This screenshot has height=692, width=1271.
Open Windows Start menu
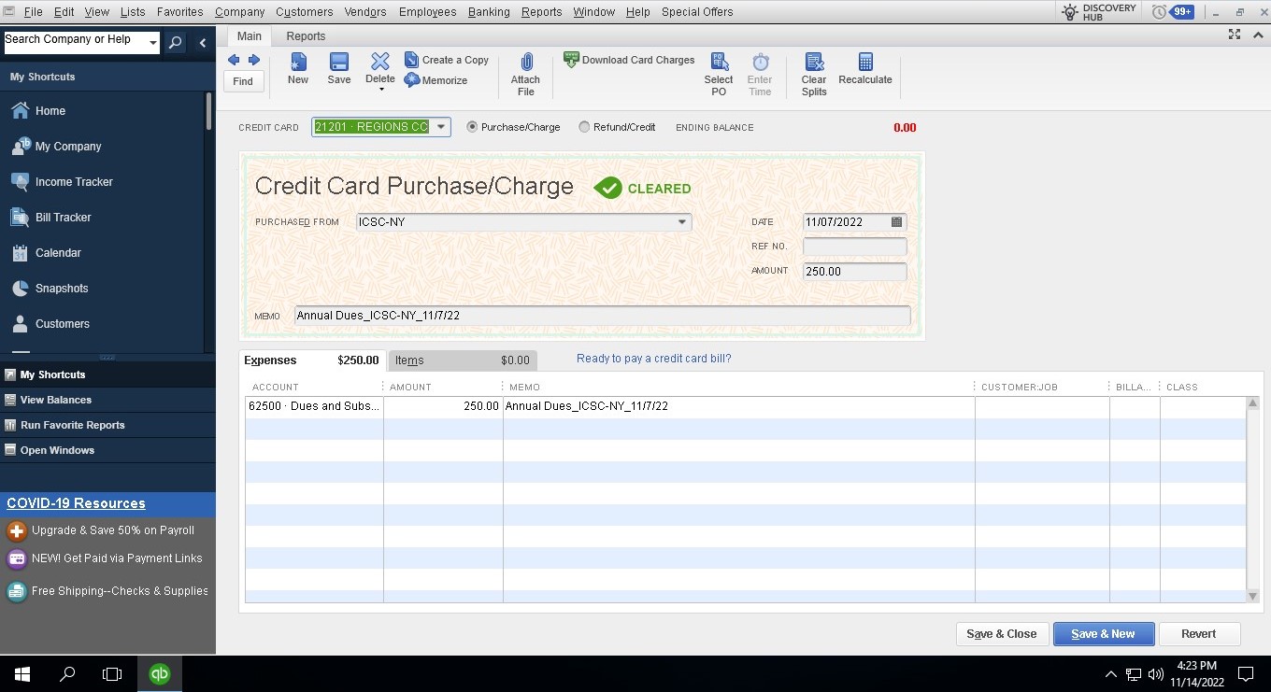[x=21, y=673]
